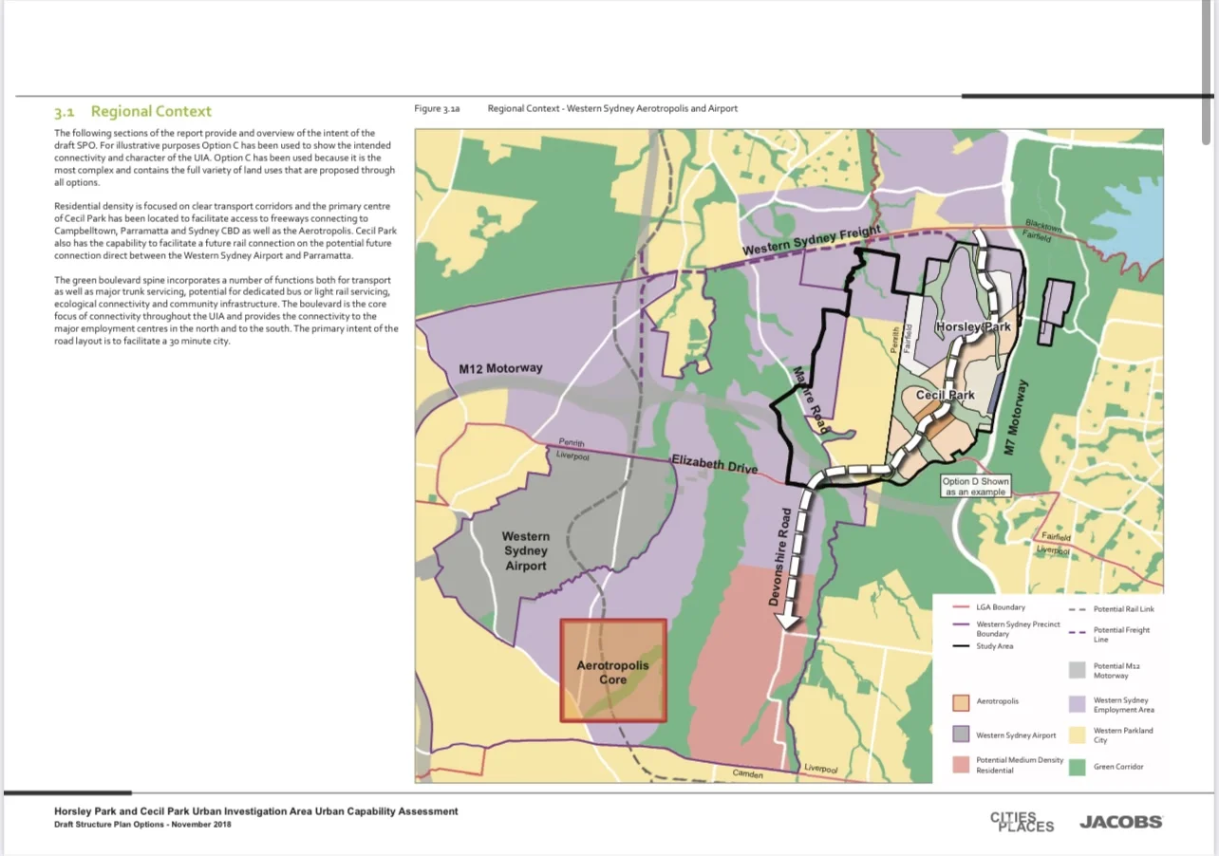Click the Western Sydney Employment Area swatch
Screen dimensions: 1219x856
[1078, 703]
